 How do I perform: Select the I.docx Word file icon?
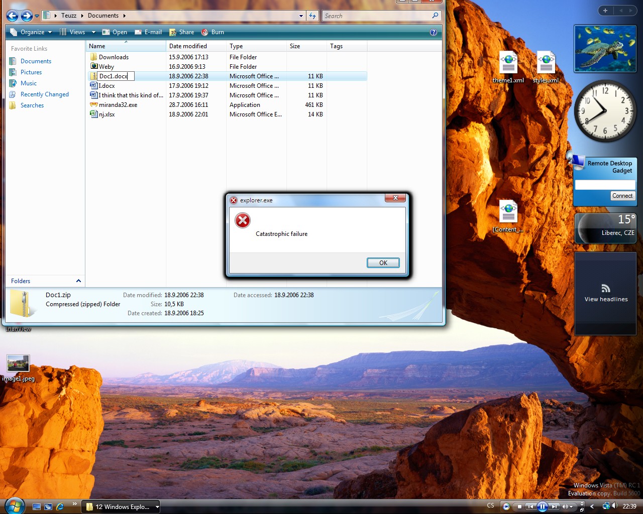pyautogui.click(x=93, y=85)
